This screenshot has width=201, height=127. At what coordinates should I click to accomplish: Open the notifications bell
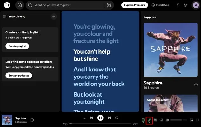pos(178,5)
